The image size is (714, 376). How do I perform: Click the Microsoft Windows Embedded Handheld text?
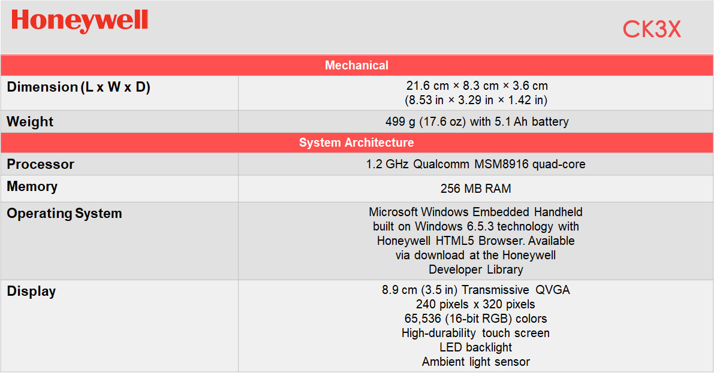coord(476,212)
